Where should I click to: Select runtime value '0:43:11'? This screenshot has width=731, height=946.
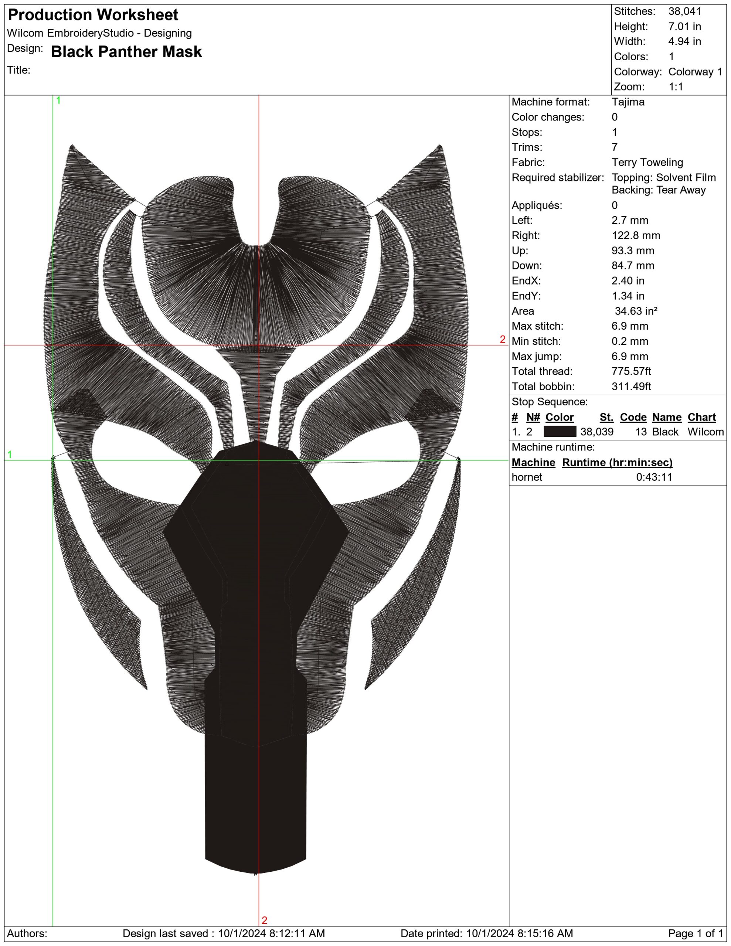click(x=654, y=477)
